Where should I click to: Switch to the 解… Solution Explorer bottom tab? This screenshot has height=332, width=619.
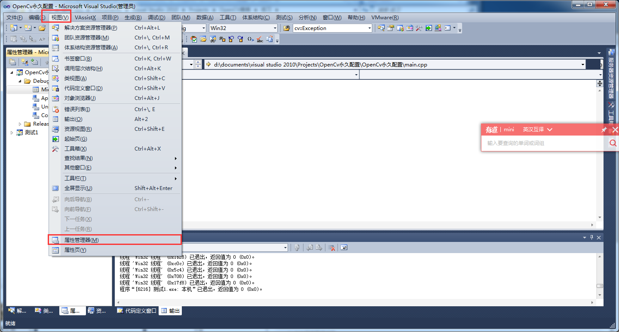18,311
